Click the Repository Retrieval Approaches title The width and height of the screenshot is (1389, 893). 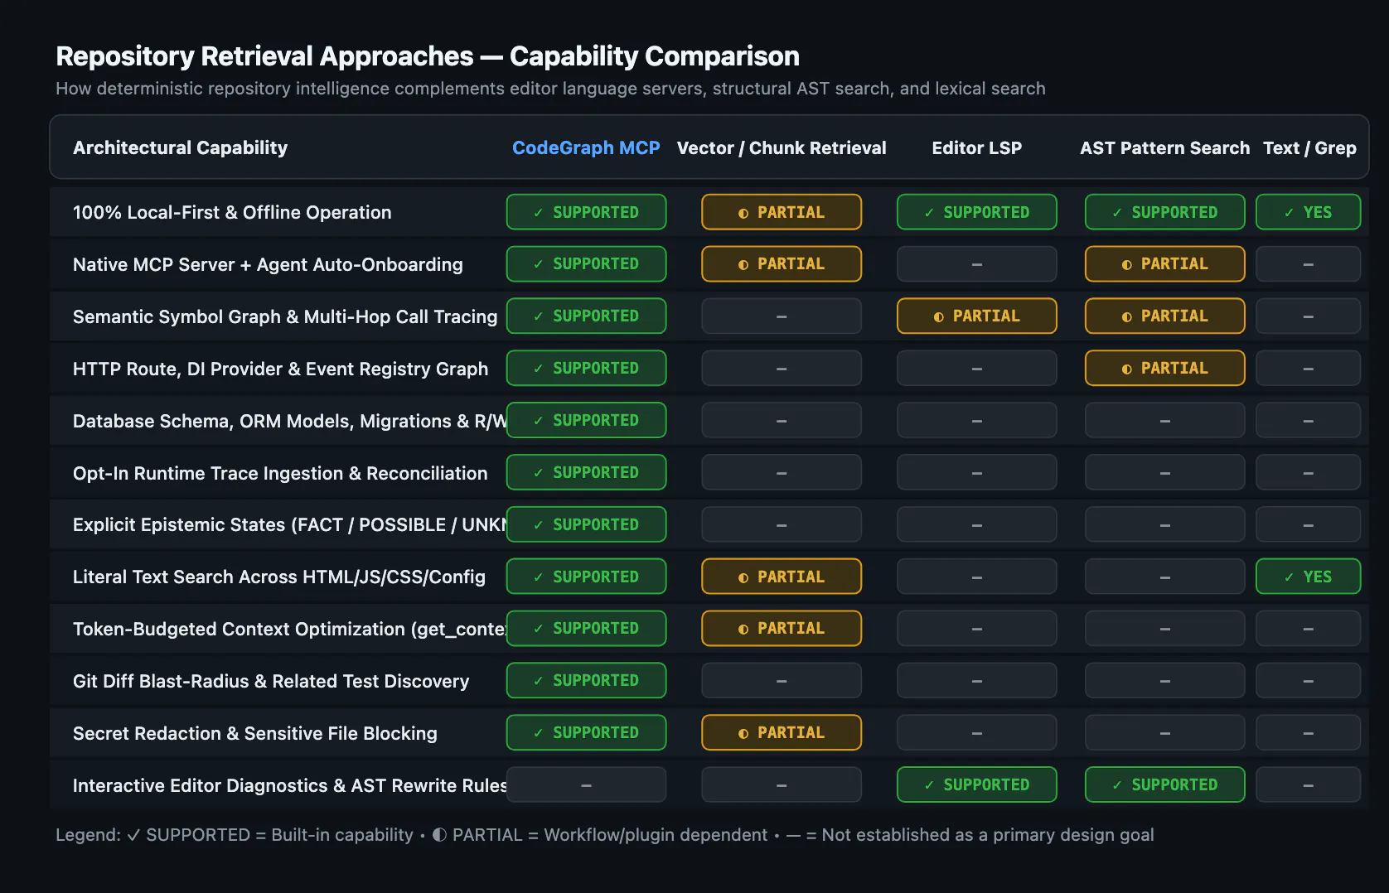[428, 56]
